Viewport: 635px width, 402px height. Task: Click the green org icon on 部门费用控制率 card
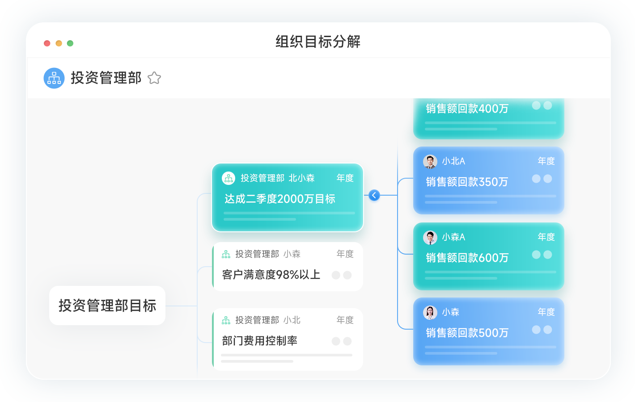[226, 320]
